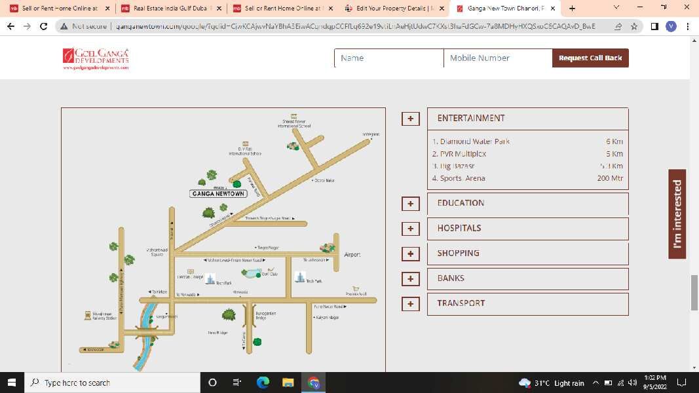
Task: Switch to Edit Your Property Details tab
Action: 393,8
